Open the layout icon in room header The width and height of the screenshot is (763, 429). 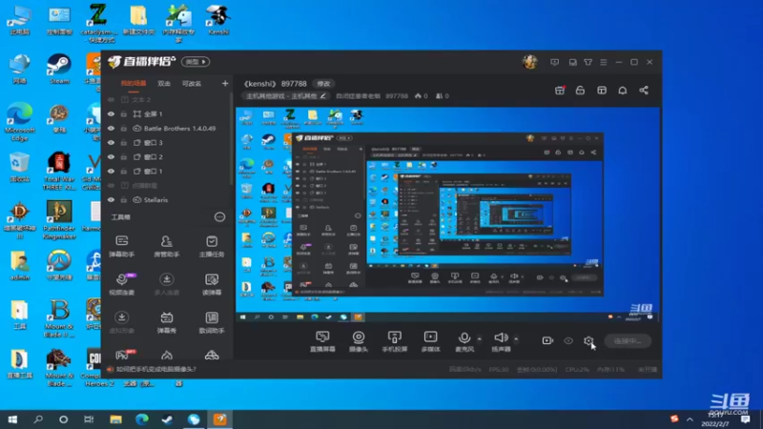coord(602,91)
